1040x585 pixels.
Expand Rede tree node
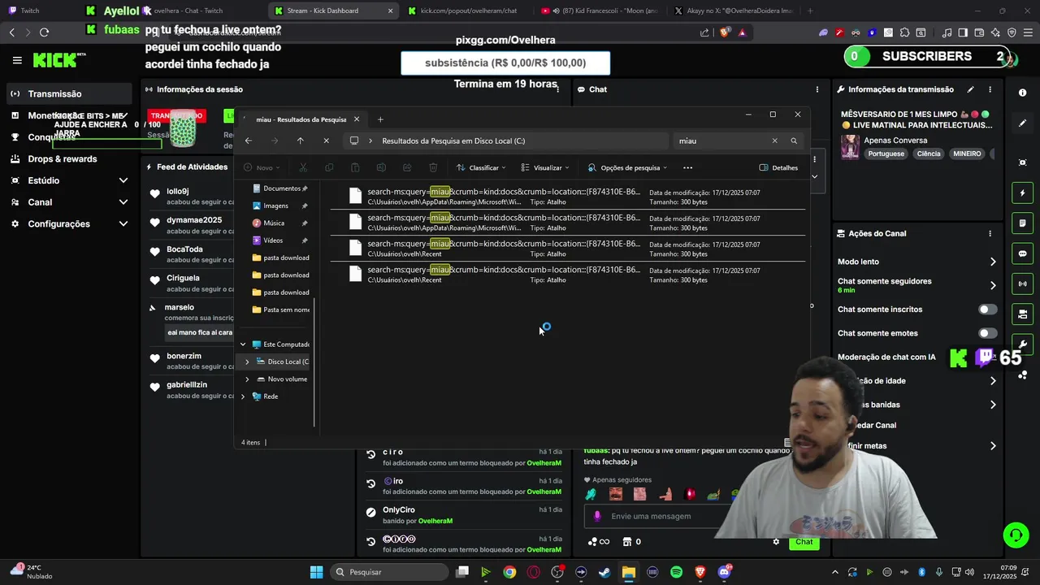pyautogui.click(x=243, y=396)
